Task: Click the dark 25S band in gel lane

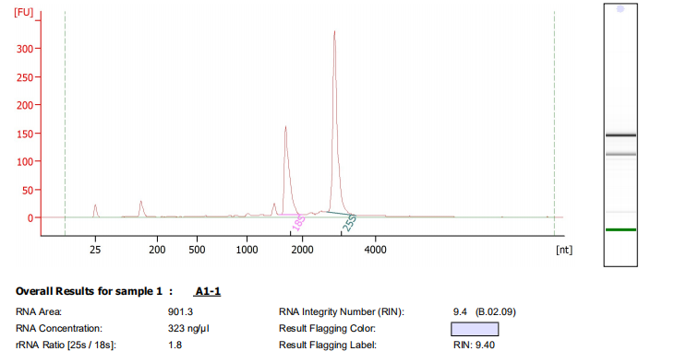Action: pyautogui.click(x=621, y=135)
